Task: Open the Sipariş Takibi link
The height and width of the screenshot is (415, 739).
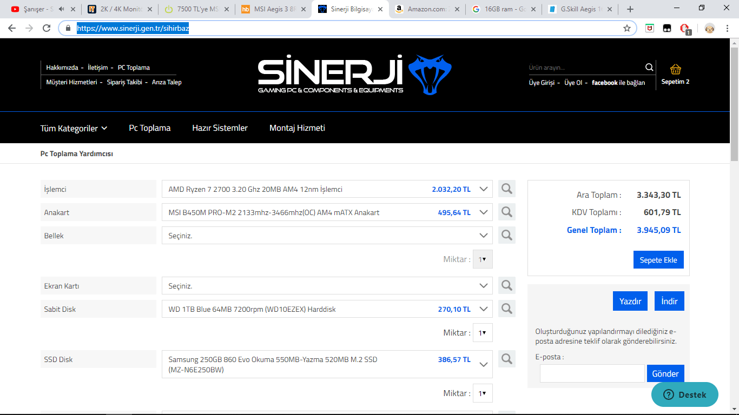Action: click(124, 82)
